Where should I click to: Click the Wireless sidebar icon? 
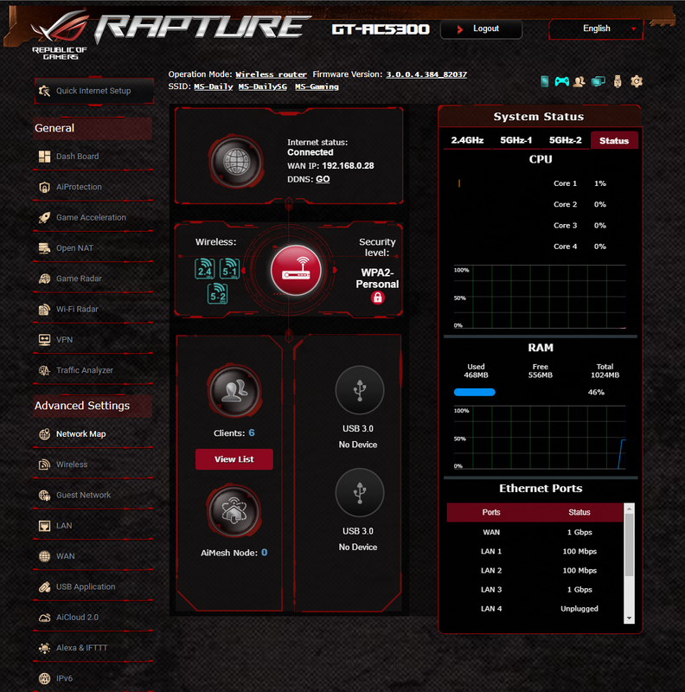[x=45, y=465]
